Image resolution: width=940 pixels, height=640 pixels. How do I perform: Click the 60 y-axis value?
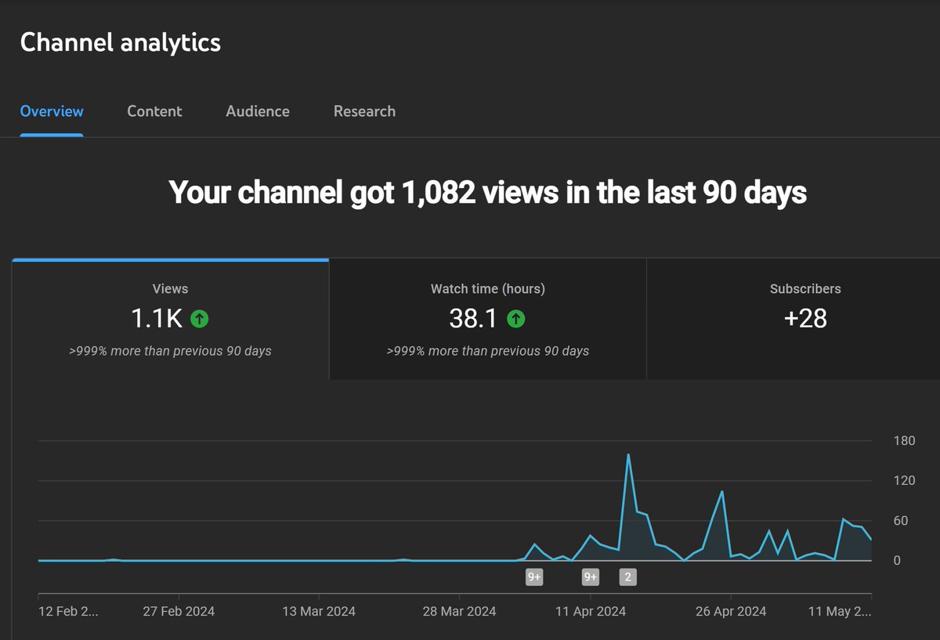pos(901,521)
